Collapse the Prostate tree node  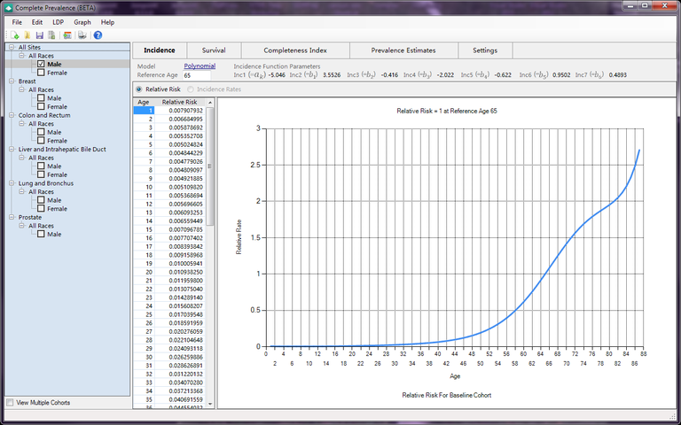click(x=11, y=217)
